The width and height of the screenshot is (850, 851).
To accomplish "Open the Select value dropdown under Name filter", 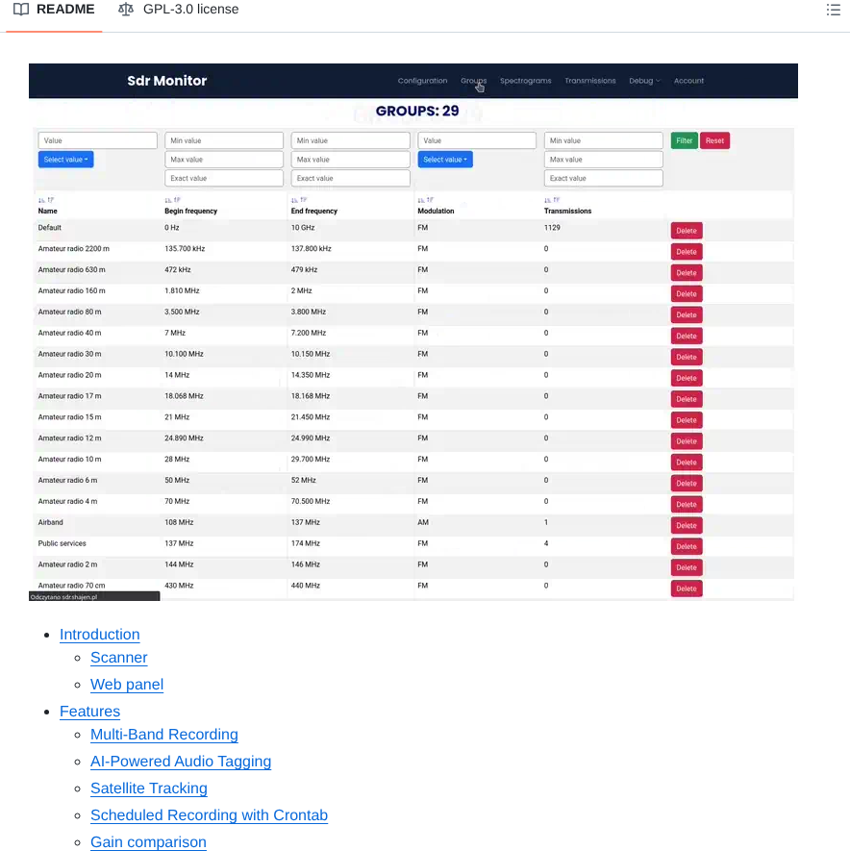I will pos(65,160).
